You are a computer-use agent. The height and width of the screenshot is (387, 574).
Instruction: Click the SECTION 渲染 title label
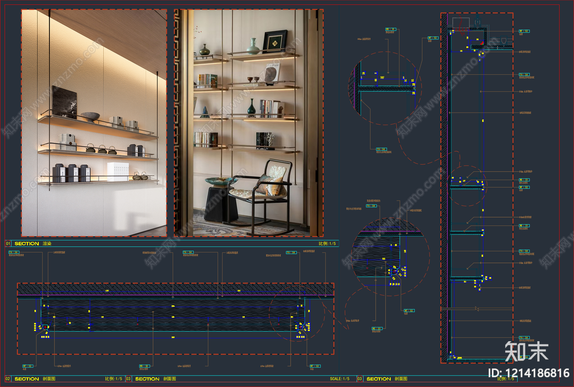click(33, 243)
